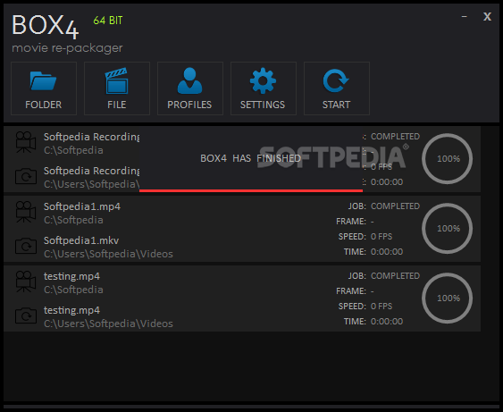Click the BOX4 HAS FINISHED notification
This screenshot has height=412, width=503.
(250, 158)
